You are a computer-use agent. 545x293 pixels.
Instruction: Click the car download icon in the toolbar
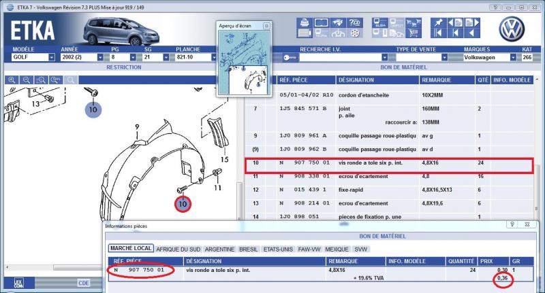(x=337, y=33)
